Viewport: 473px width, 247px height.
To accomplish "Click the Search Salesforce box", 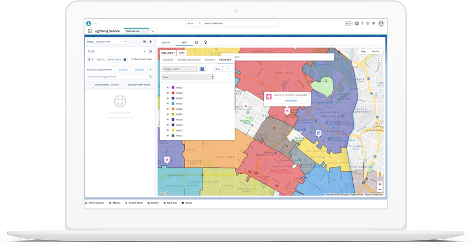I will click(x=237, y=23).
